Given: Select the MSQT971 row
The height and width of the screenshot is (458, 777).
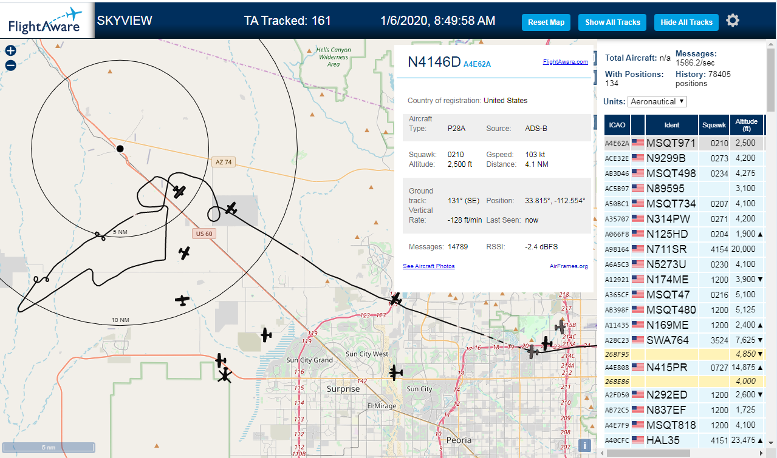Looking at the screenshot, I should (x=684, y=143).
